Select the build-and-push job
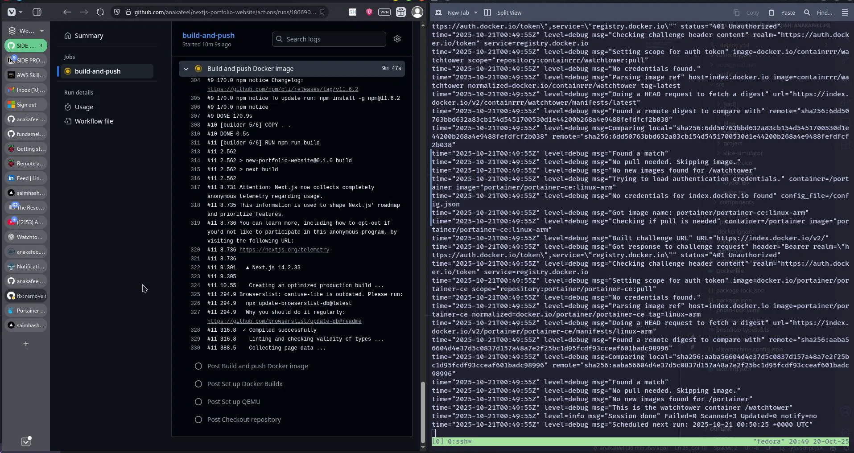This screenshot has width=854, height=453. pos(106,71)
